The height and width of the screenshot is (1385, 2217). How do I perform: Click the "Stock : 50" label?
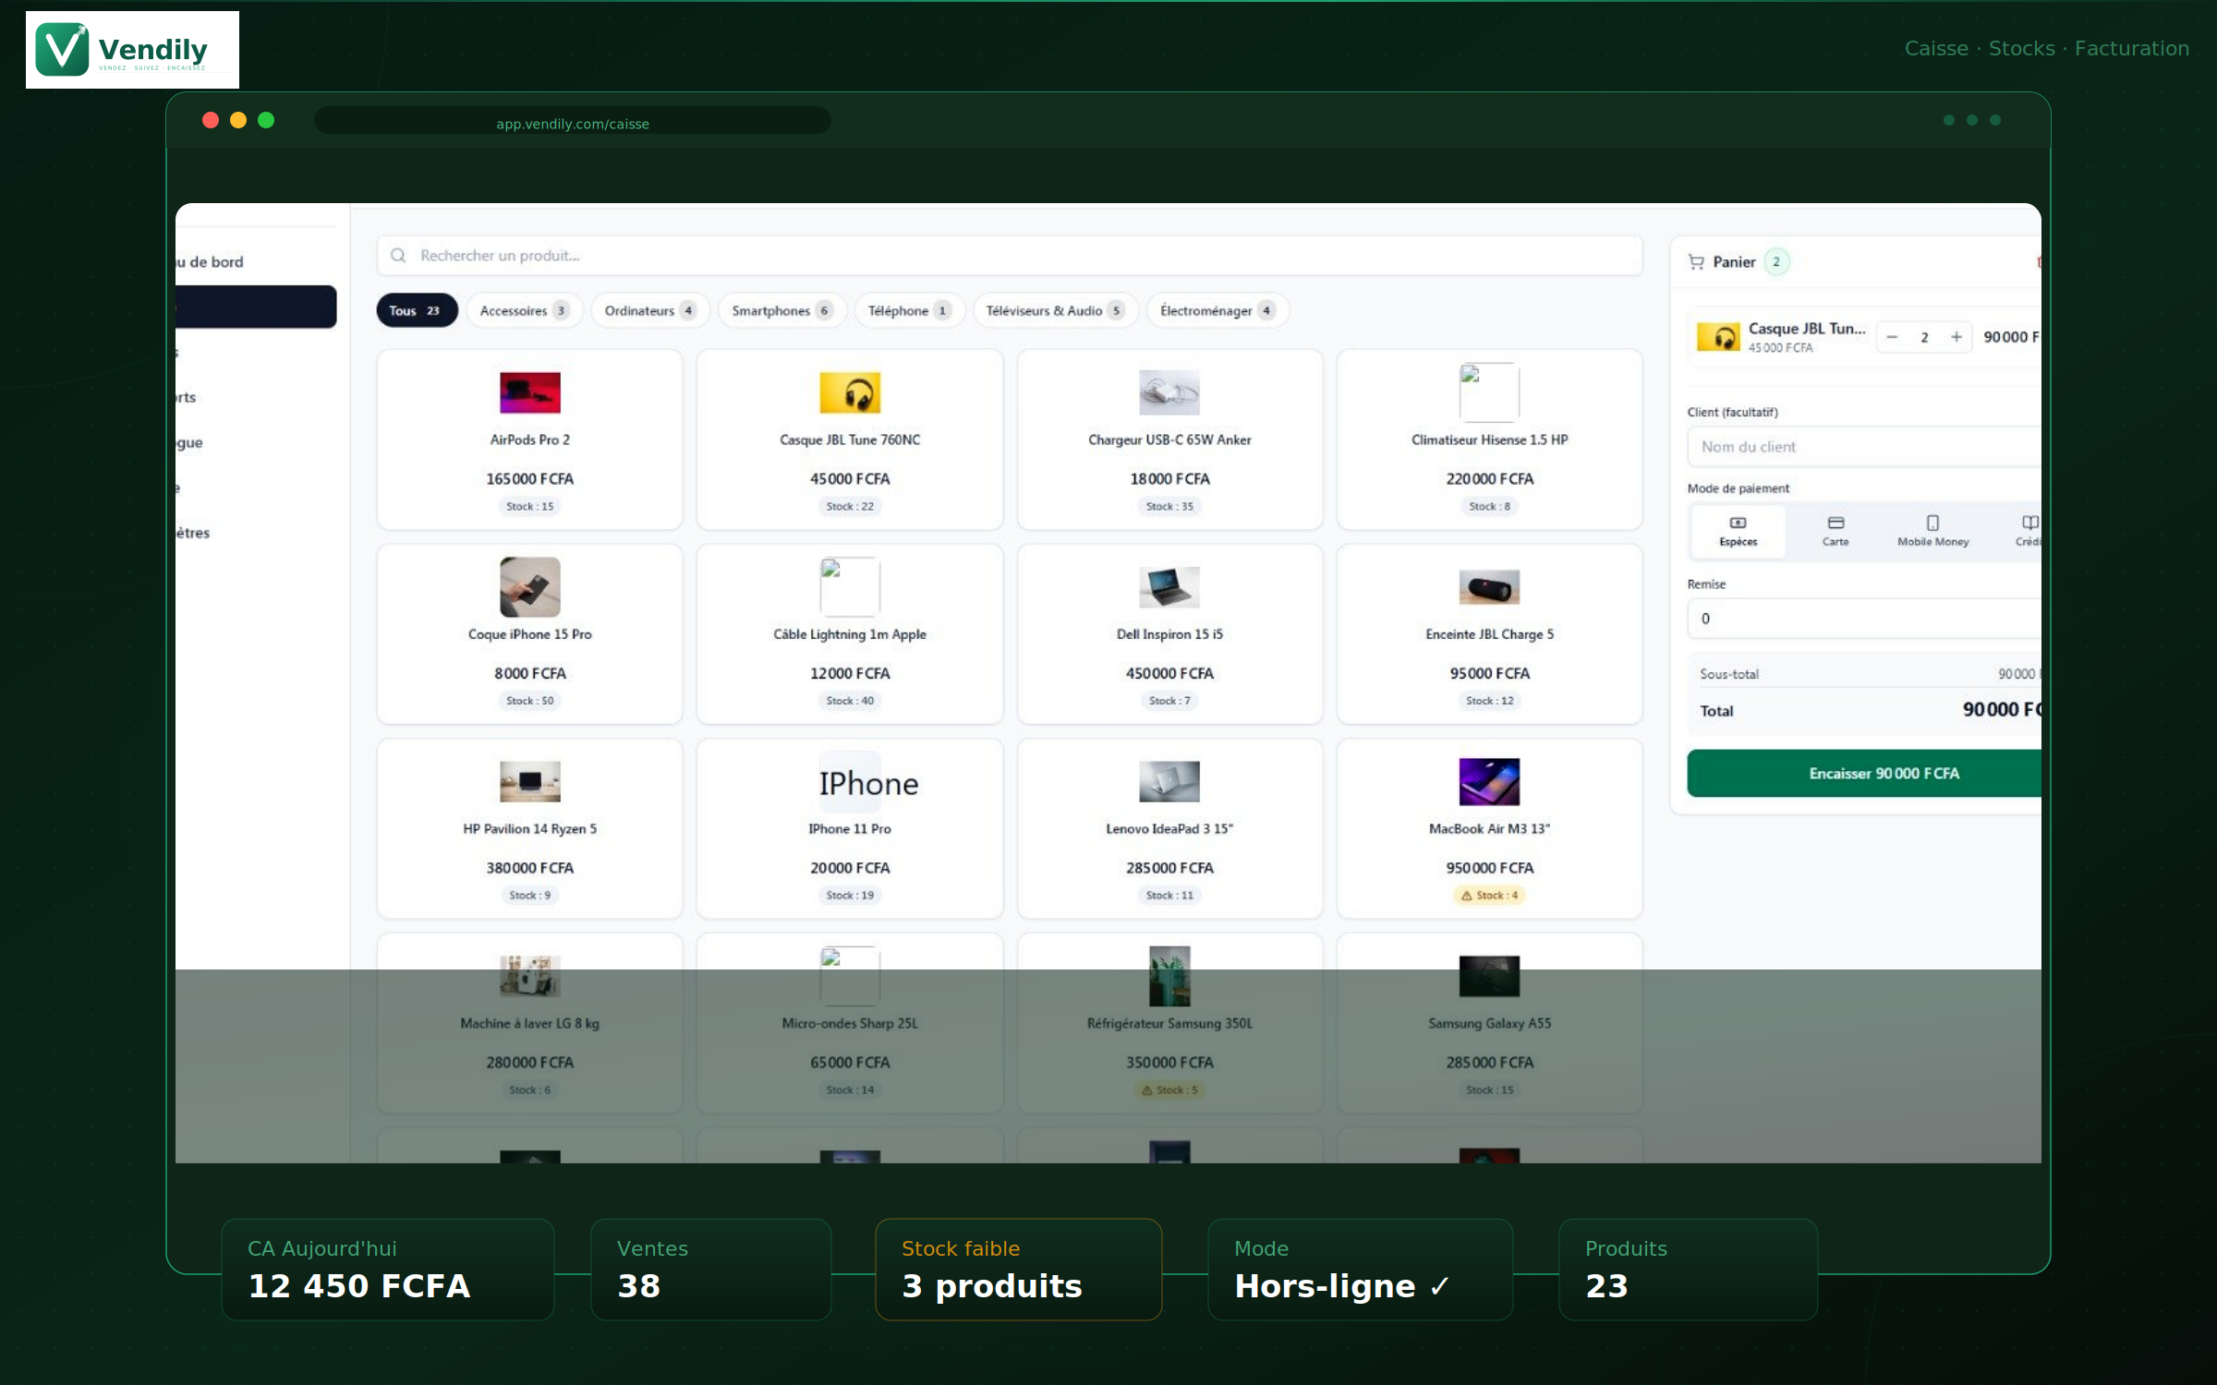(x=529, y=702)
